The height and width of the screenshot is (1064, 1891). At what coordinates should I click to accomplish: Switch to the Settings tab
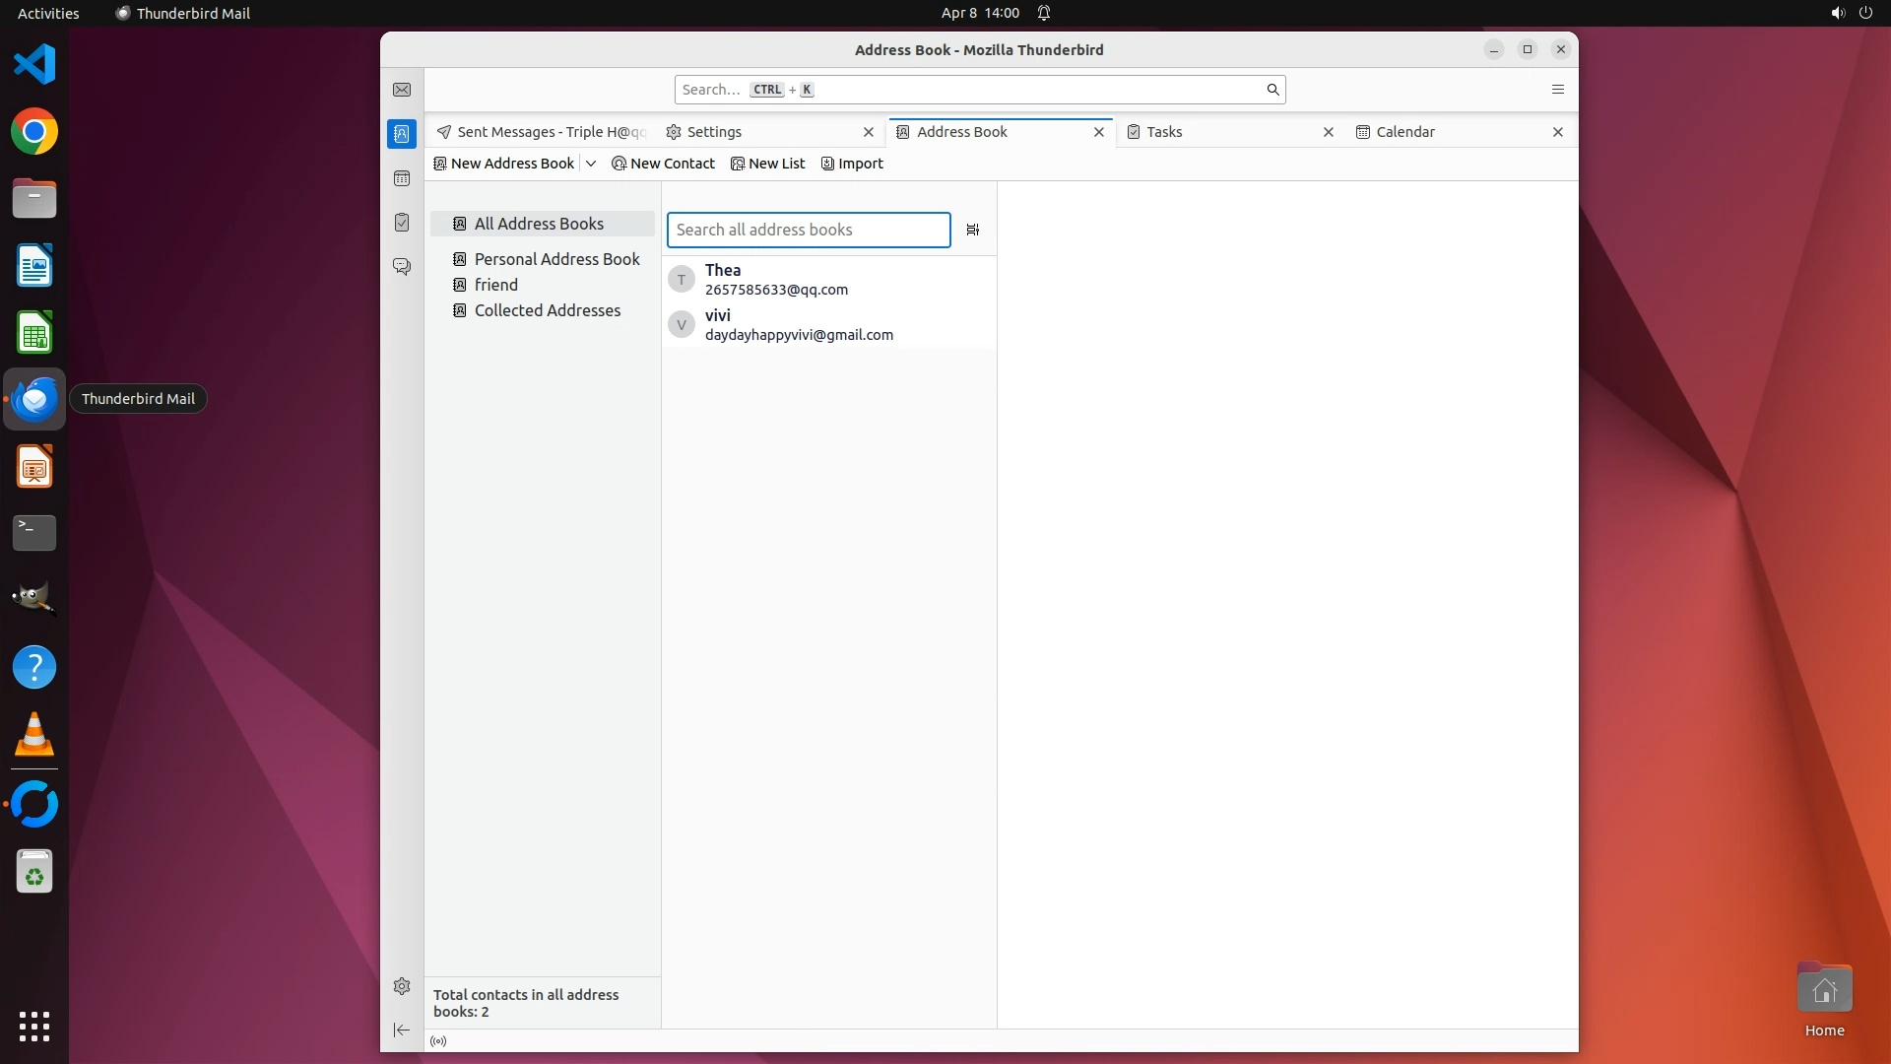714,132
